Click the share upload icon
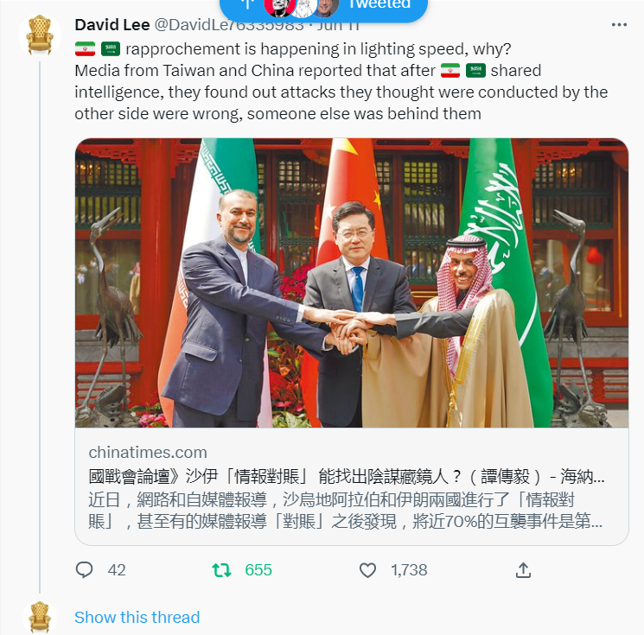644x635 pixels. 523,570
